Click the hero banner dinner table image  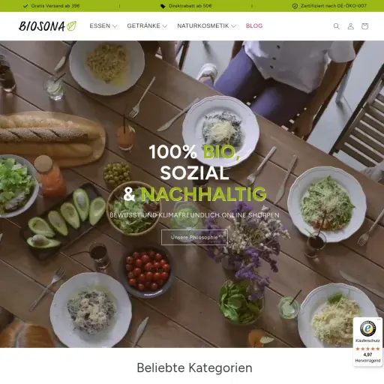coord(192,194)
